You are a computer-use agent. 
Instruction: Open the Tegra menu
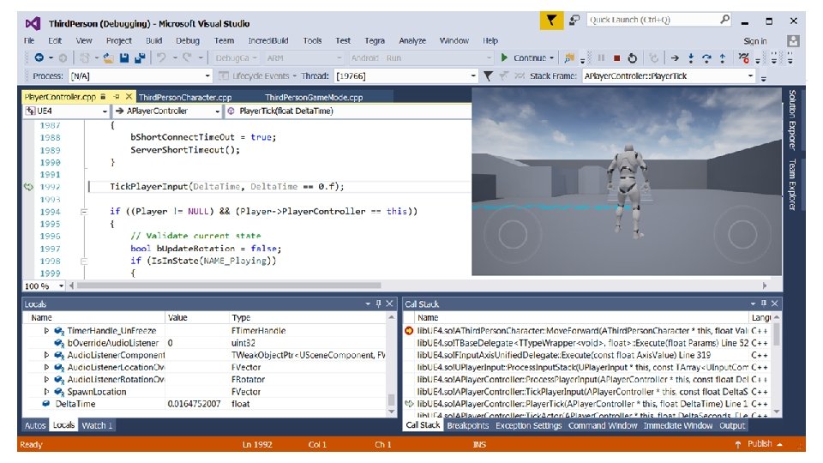(375, 40)
